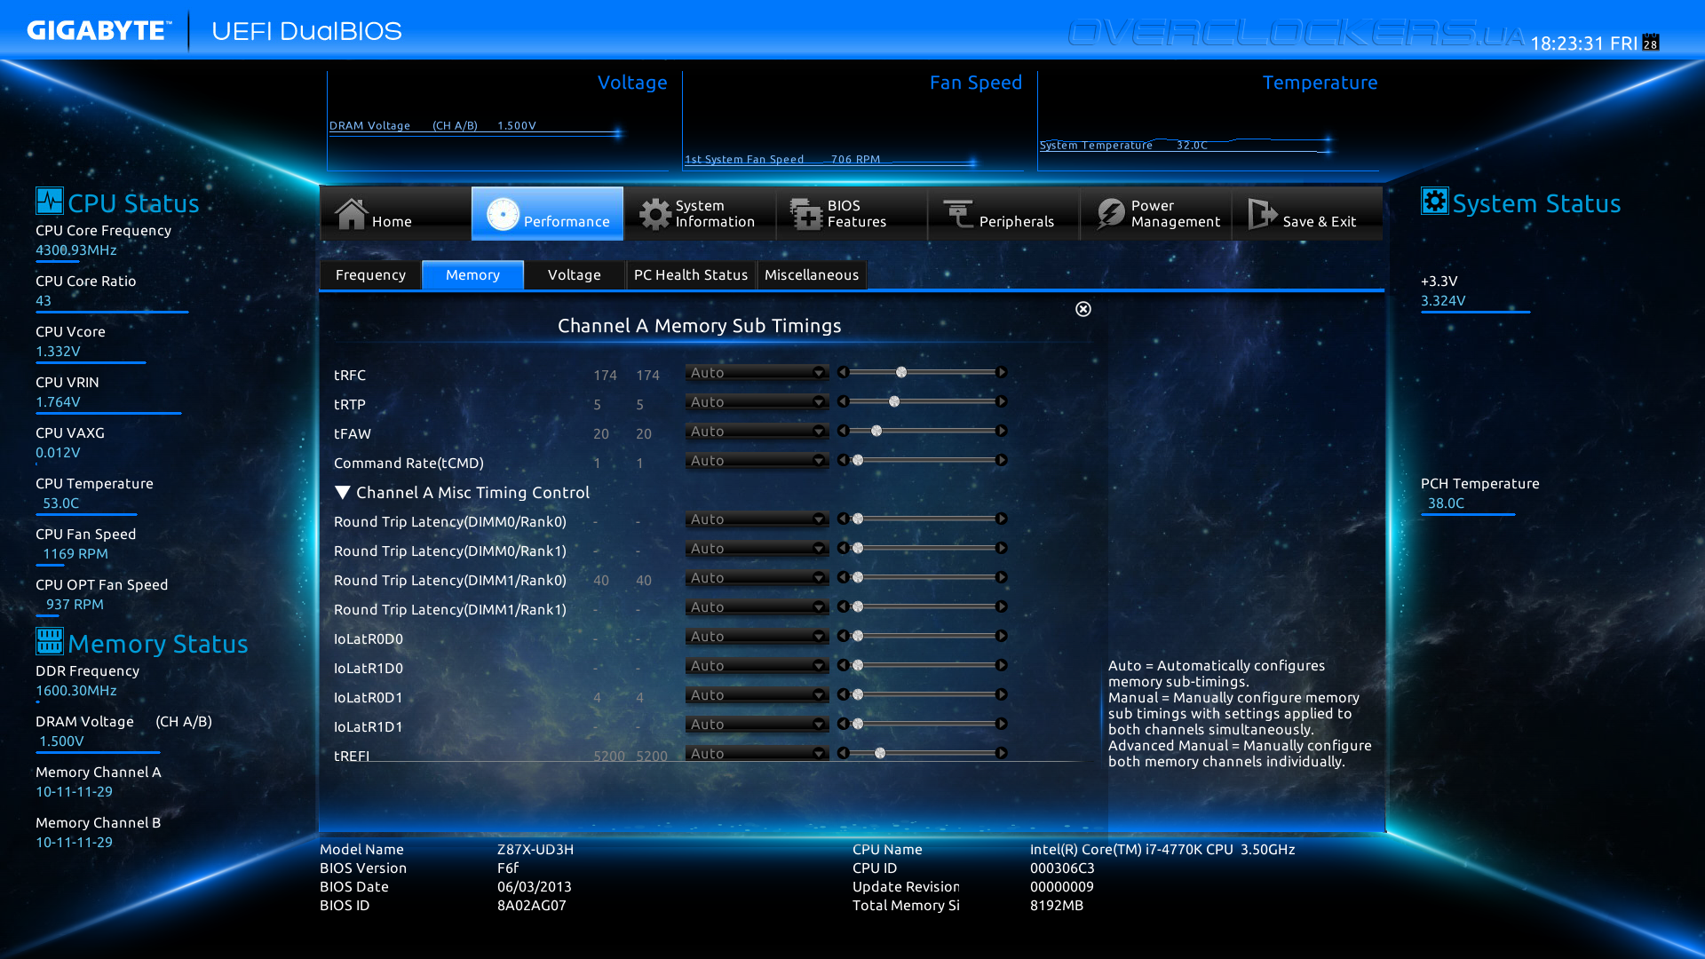1705x959 pixels.
Task: Decrease IoLatR0D0 with left slider arrow
Action: (x=844, y=636)
